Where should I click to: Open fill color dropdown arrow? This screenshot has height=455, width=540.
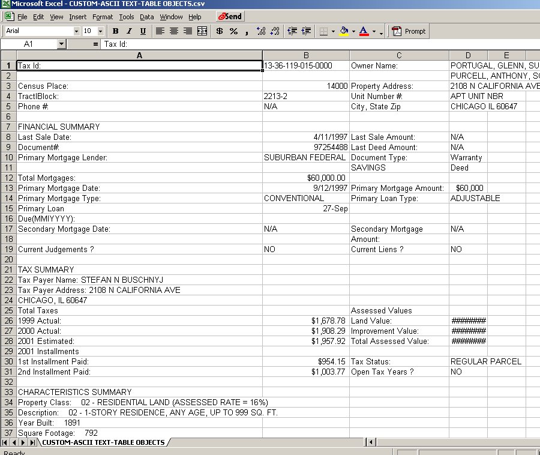(353, 31)
